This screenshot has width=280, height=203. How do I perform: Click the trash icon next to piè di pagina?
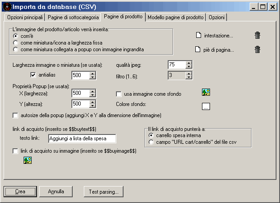click(257, 50)
